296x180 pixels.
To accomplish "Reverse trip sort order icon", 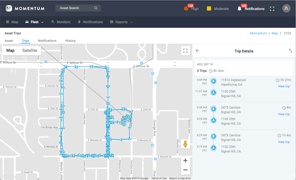I will click(291, 51).
